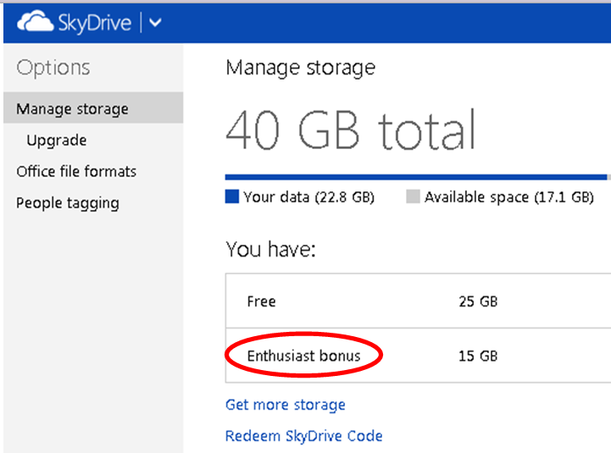
Task: Click the blue storage usage bar
Action: point(415,177)
